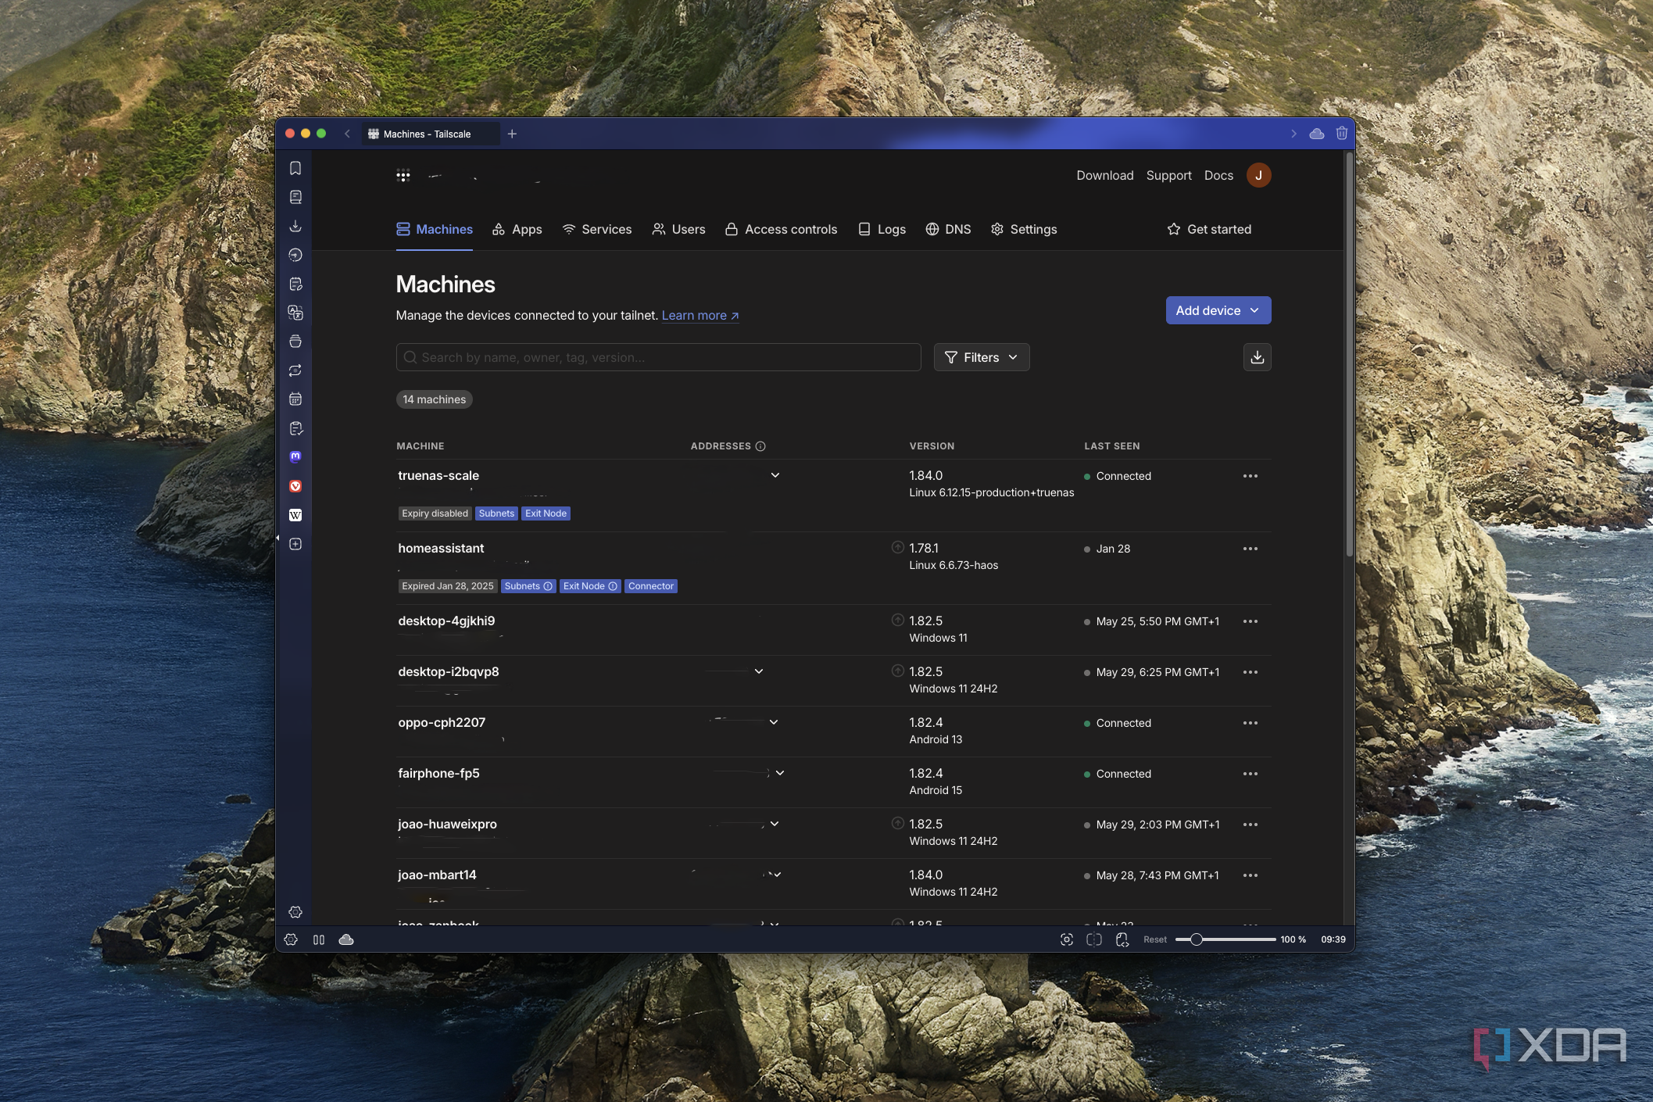Click the update available icon for homeassistant
Viewport: 1653px width, 1102px height.
(898, 547)
